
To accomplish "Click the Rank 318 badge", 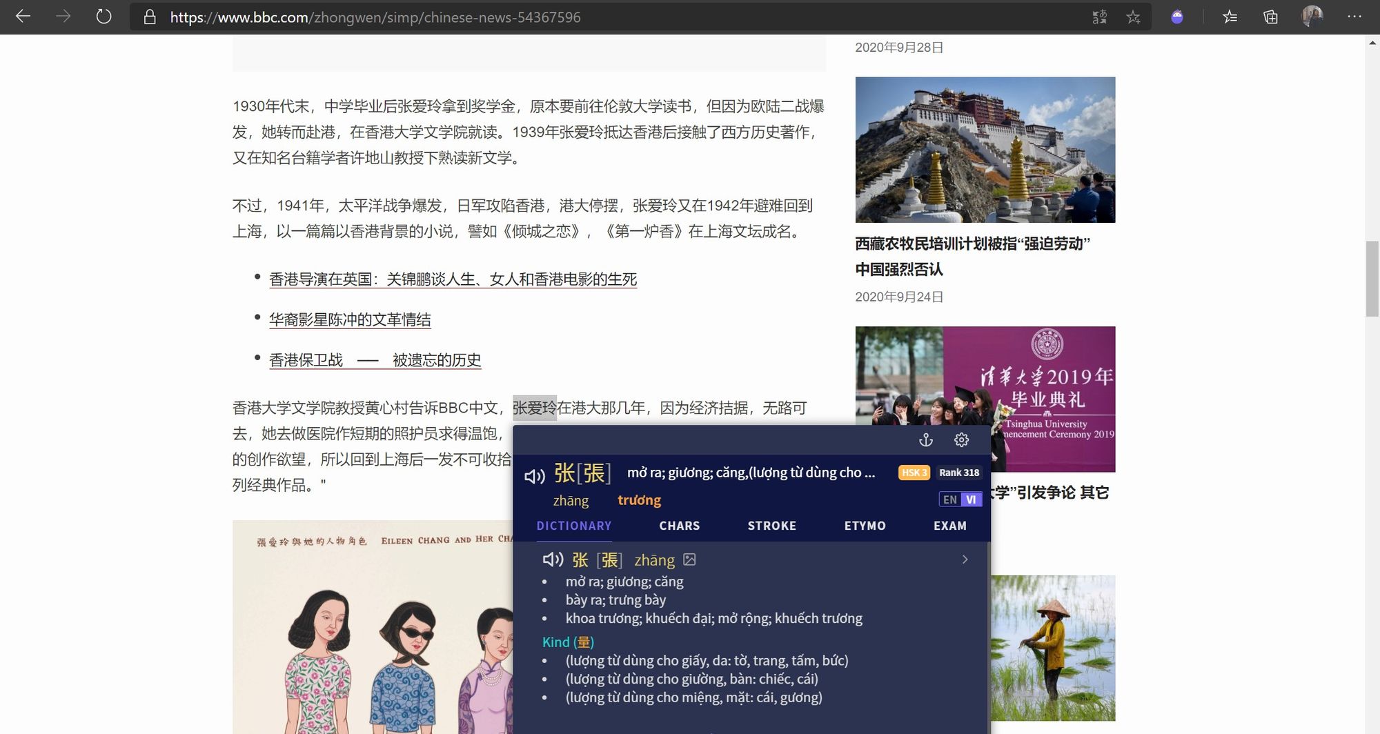I will [959, 473].
